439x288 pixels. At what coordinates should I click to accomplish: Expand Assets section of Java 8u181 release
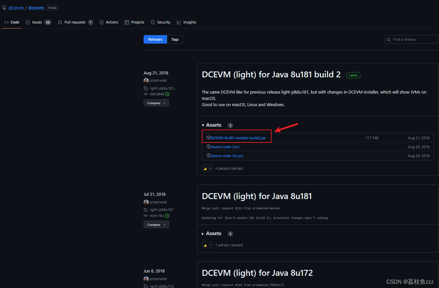coord(211,233)
